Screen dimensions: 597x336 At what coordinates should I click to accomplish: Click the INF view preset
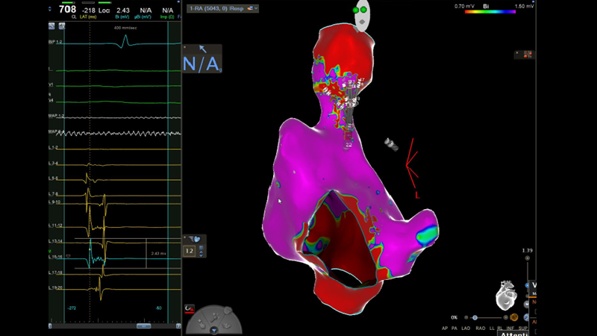511,328
